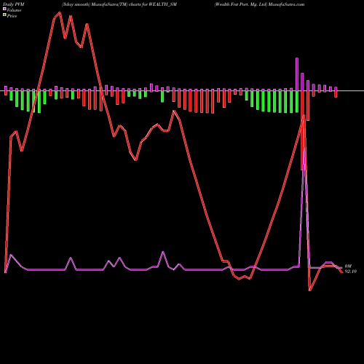Select the 'Price' legend label
364x364 pixels.
[x=12, y=16]
